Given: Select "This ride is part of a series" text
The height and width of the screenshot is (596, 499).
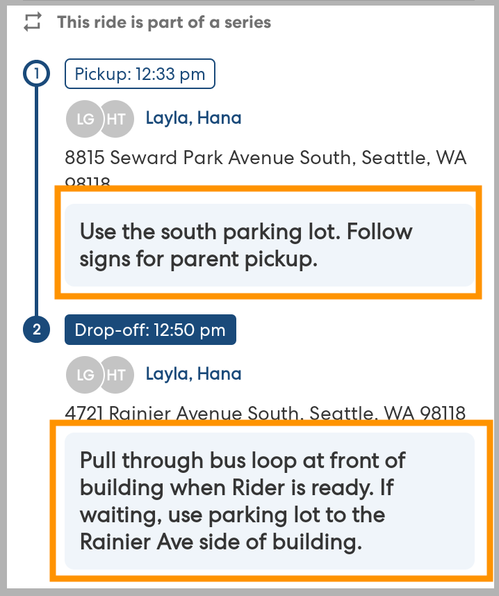Looking at the screenshot, I should pyautogui.click(x=164, y=22).
